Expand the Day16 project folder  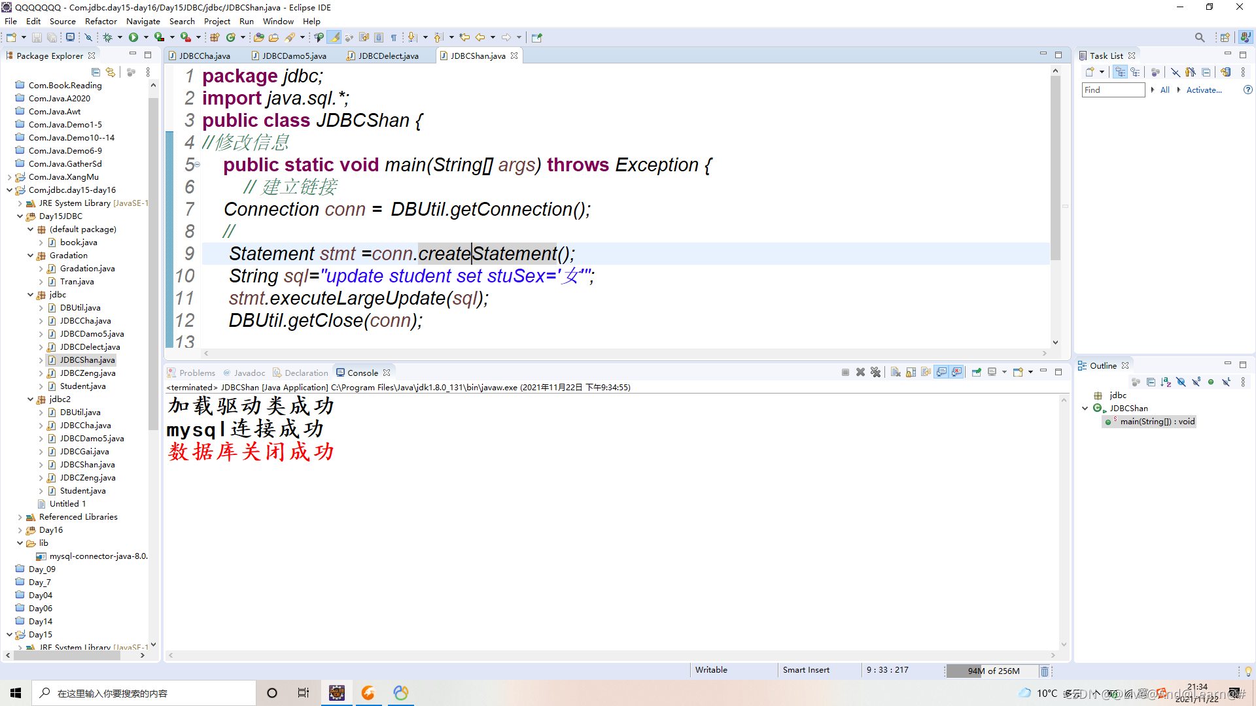tap(20, 529)
